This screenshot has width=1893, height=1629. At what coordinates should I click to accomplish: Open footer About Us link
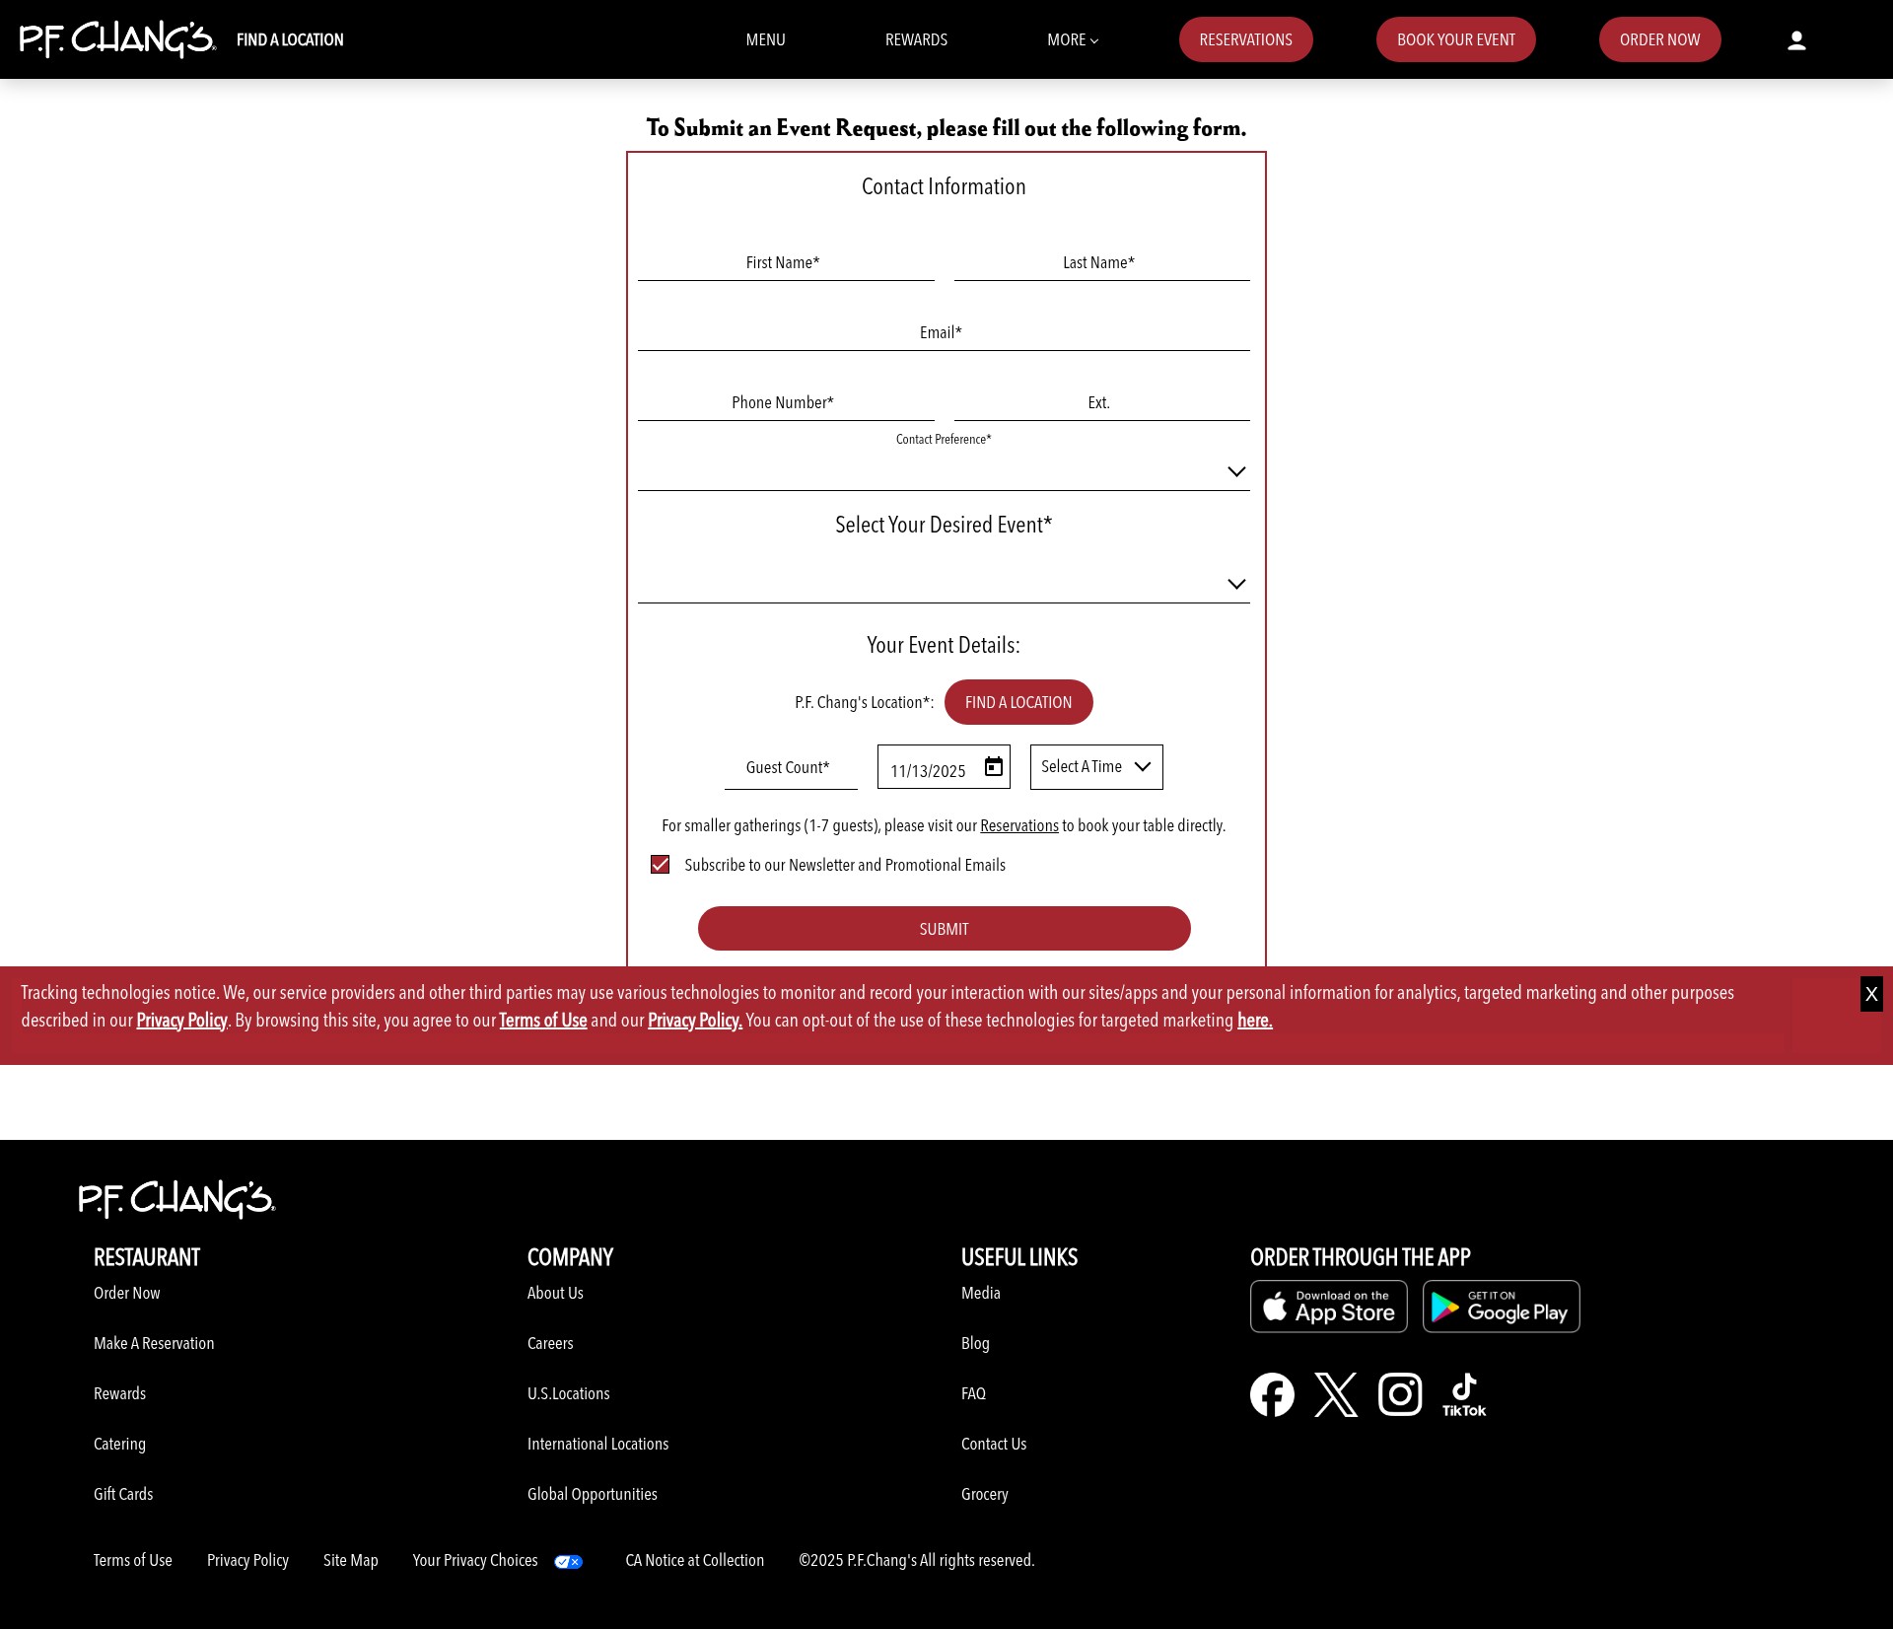click(x=555, y=1293)
